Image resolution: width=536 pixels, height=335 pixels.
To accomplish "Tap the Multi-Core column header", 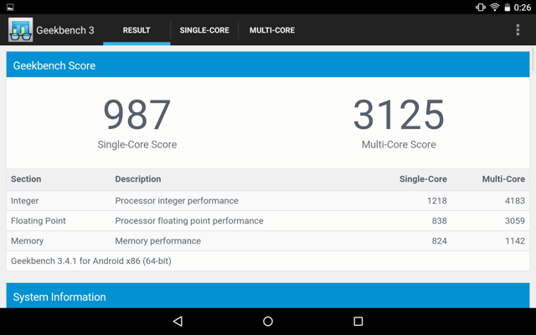I will [x=503, y=179].
